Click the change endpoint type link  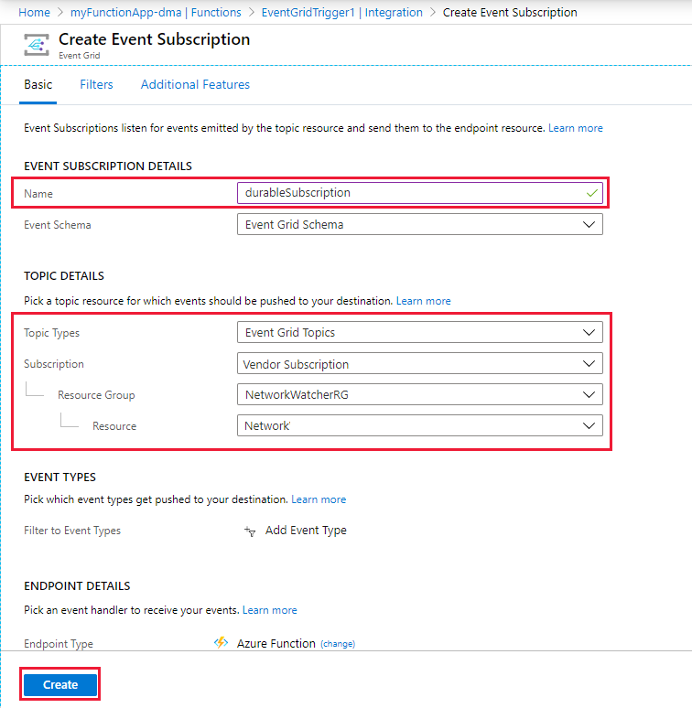click(338, 644)
